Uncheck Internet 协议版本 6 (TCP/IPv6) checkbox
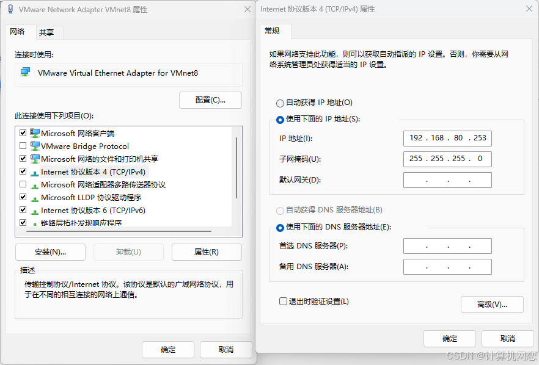The width and height of the screenshot is (539, 365). (23, 210)
